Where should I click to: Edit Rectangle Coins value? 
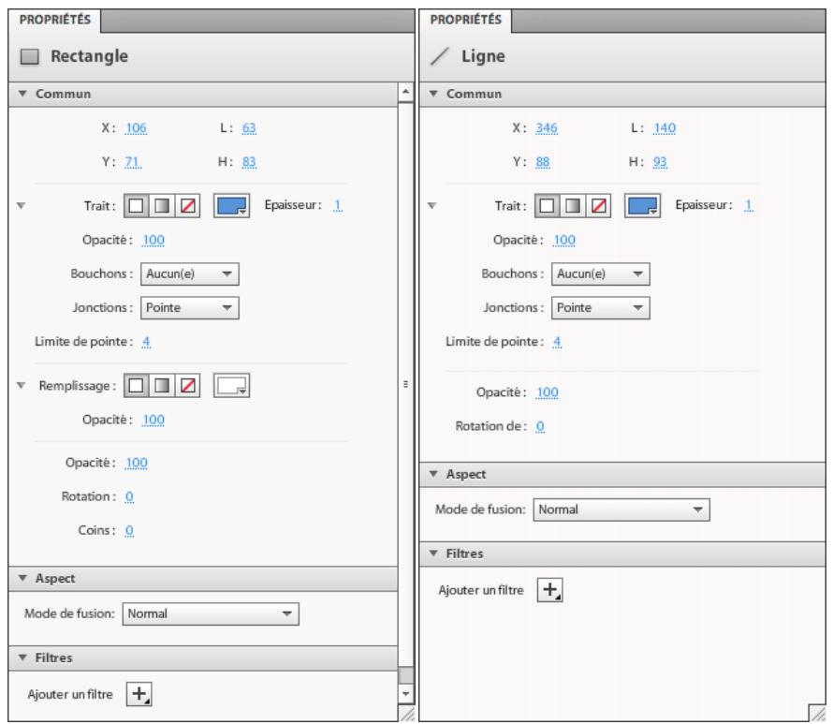pos(129,530)
